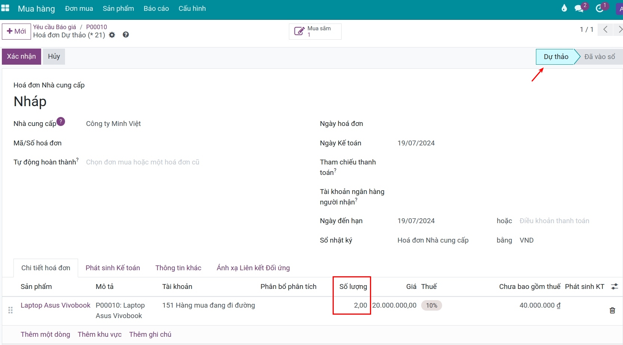Create new record with Mới button
623x345 pixels.
click(x=16, y=31)
